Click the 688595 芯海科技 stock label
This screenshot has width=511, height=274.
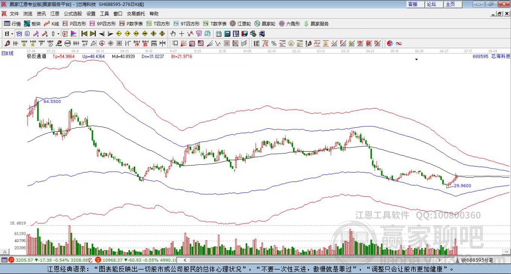[x=491, y=57]
